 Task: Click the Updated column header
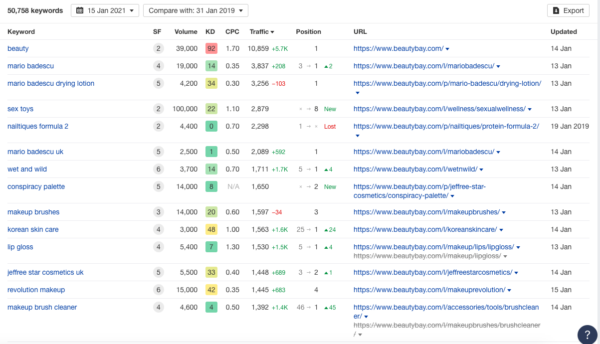(564, 31)
